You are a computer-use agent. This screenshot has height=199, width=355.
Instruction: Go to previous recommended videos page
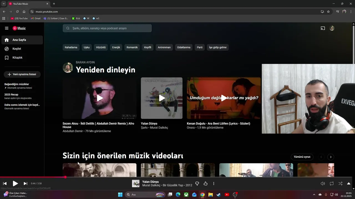point(321,157)
